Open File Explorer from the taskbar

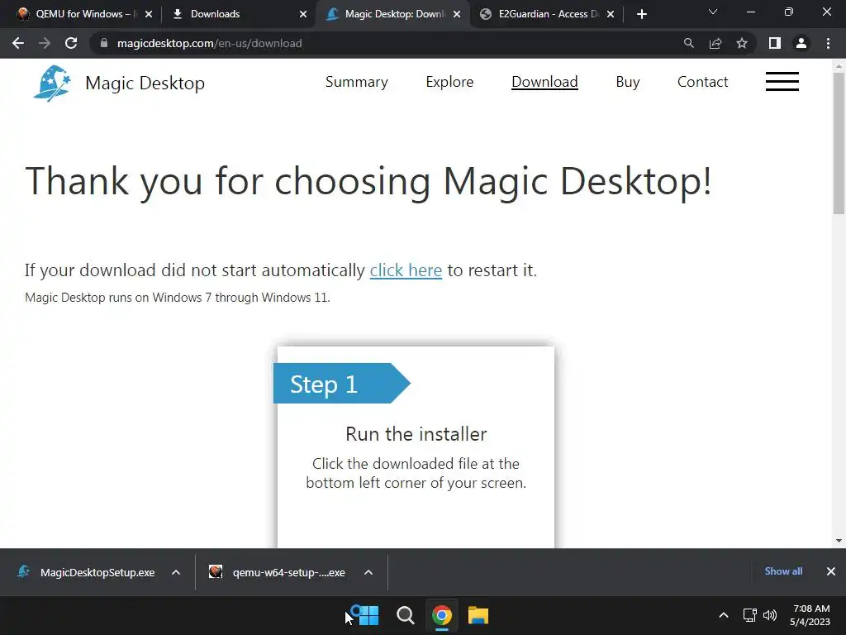[x=478, y=615]
